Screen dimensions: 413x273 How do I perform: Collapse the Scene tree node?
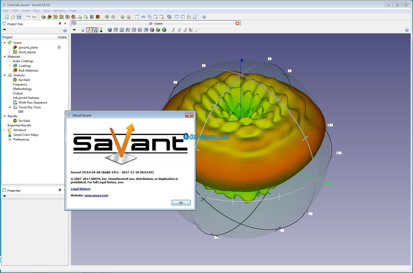pos(4,42)
